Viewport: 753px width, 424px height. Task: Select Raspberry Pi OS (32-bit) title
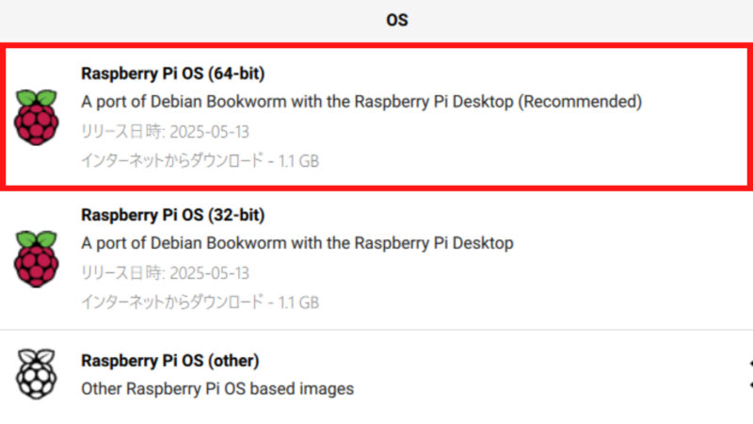pos(173,215)
